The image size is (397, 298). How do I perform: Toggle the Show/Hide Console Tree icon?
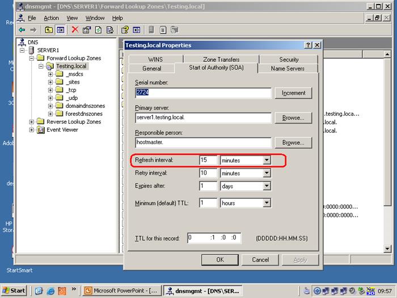61,30
